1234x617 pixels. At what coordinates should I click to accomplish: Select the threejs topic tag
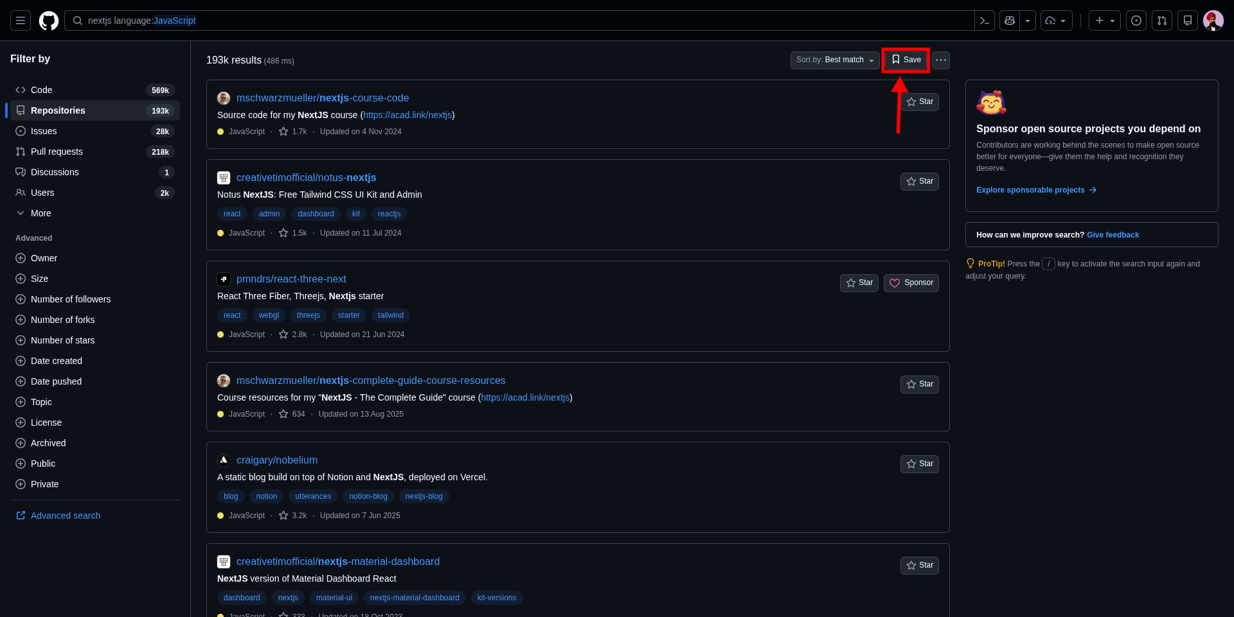point(308,315)
